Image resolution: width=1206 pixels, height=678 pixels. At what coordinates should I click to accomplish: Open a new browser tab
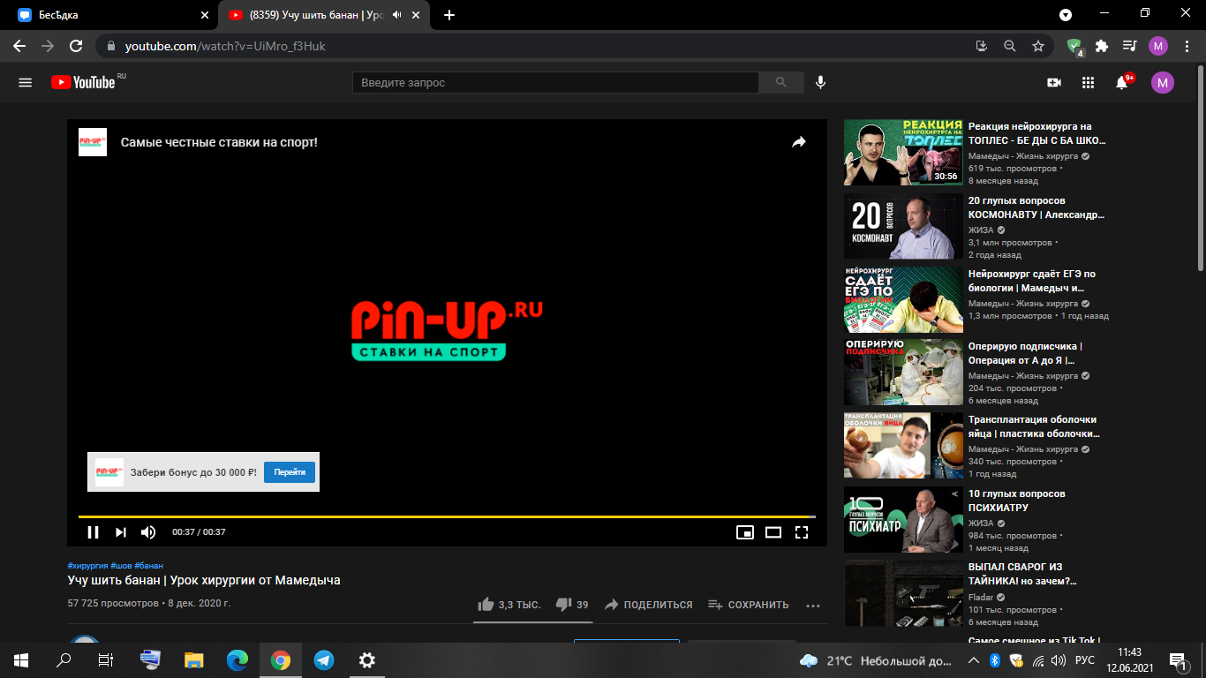pos(449,15)
